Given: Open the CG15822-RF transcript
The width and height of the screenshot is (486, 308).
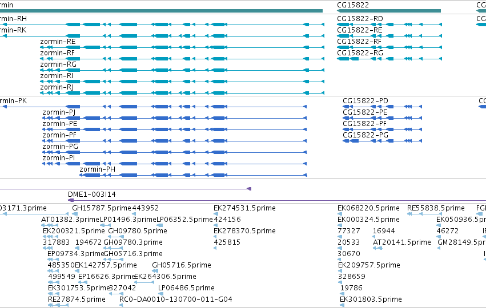Looking at the screenshot, I should tap(359, 42).
